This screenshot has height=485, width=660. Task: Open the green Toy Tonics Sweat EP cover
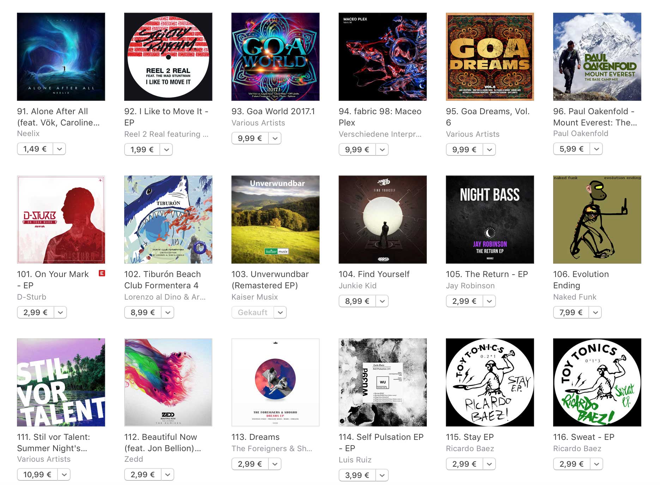(x=597, y=382)
